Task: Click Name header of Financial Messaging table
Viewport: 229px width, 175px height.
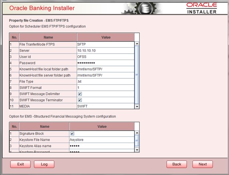Action: click(44, 127)
